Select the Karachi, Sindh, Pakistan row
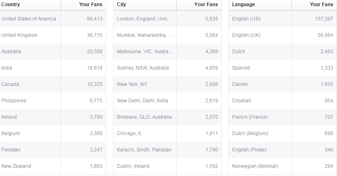Image resolution: width=337 pixels, height=176 pixels. click(167, 150)
